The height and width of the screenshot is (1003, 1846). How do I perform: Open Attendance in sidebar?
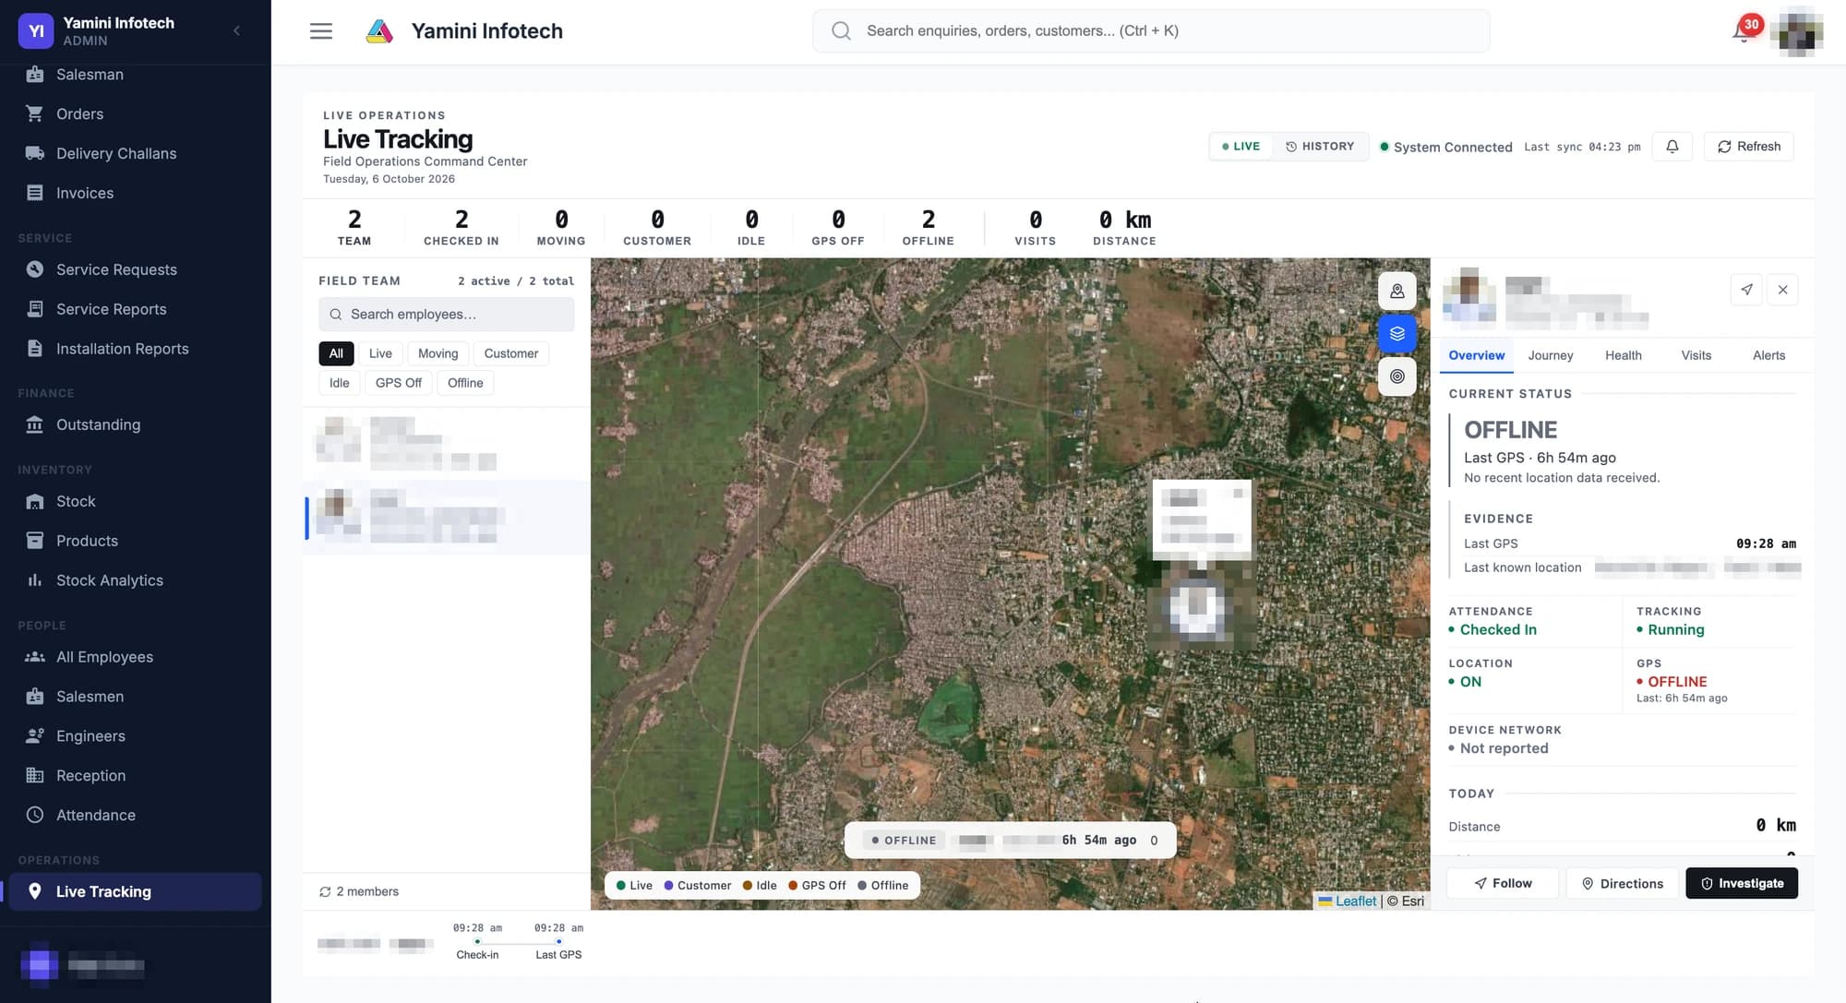(136, 816)
